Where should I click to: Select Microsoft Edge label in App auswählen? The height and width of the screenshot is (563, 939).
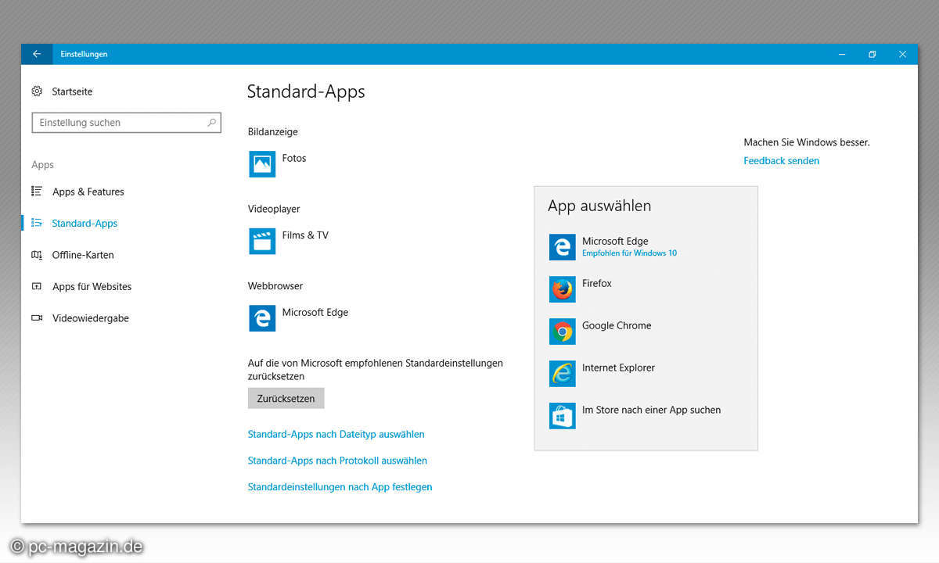615,241
